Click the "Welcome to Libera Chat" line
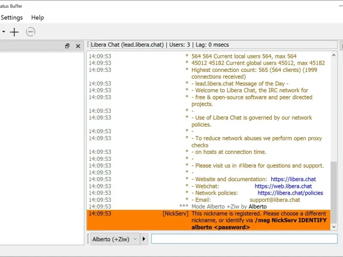The height and width of the screenshot is (257, 343). click(250, 90)
